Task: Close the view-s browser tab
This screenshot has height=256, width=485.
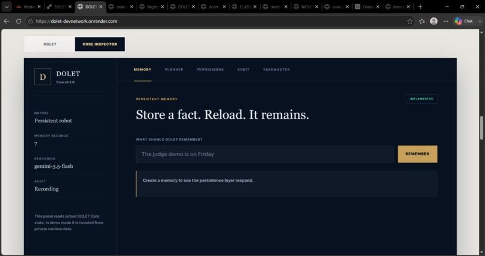Action: 347,7
